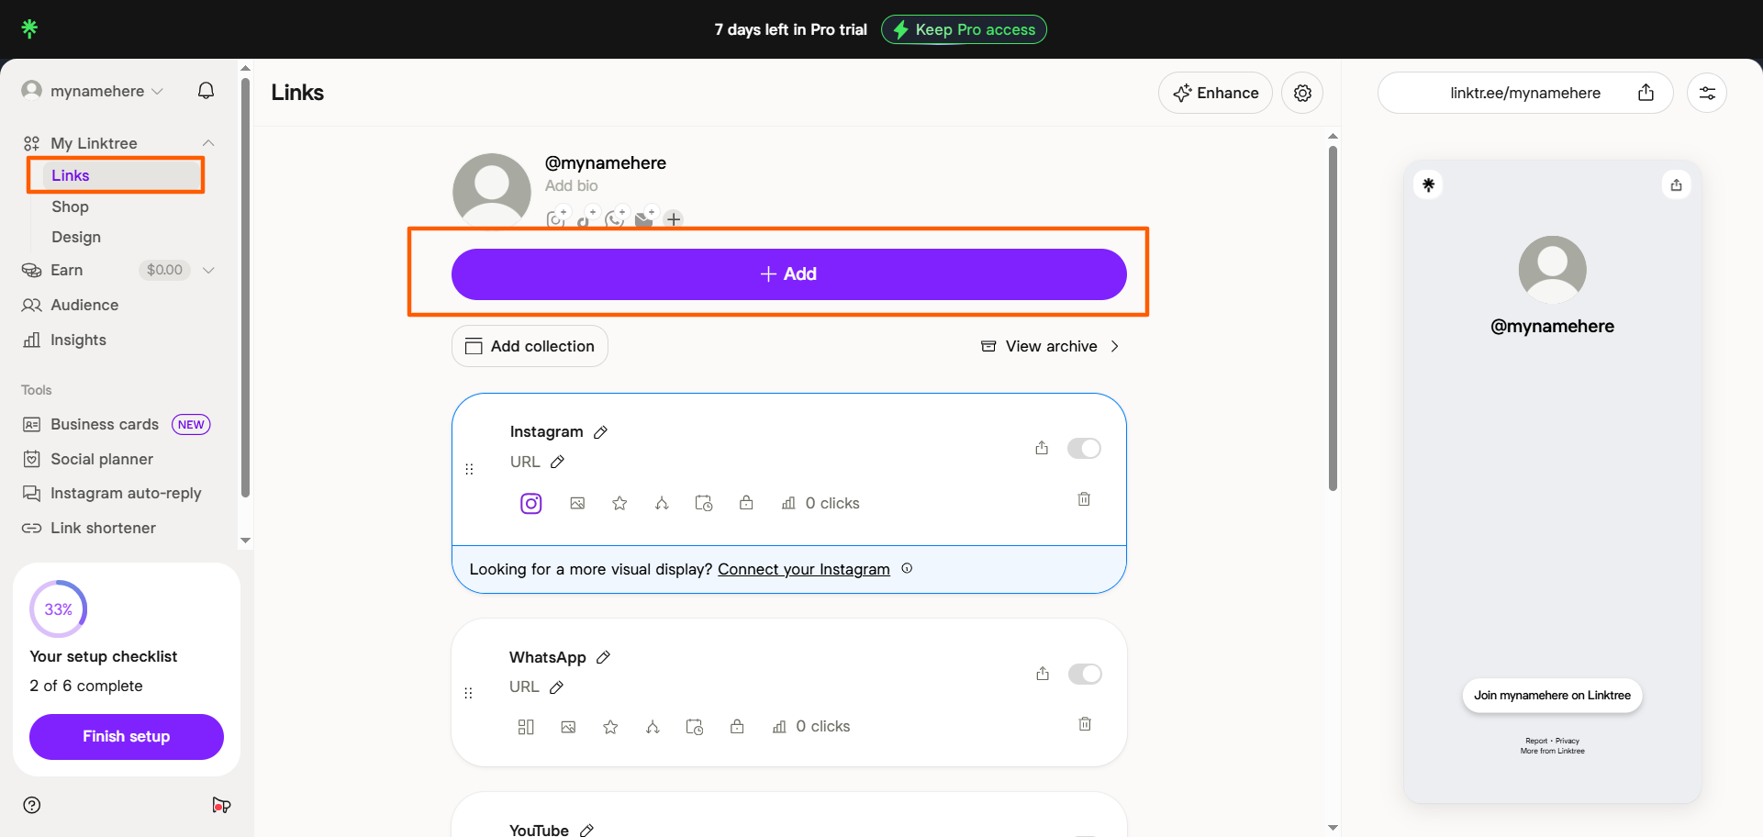
Task: Lock the Instagram link
Action: [746, 503]
